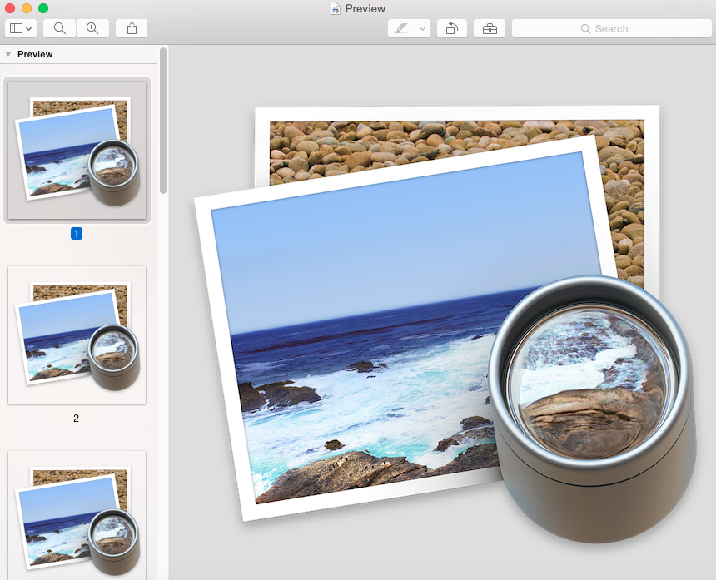Image resolution: width=716 pixels, height=580 pixels.
Task: Open the Share menu icon
Action: (x=132, y=28)
